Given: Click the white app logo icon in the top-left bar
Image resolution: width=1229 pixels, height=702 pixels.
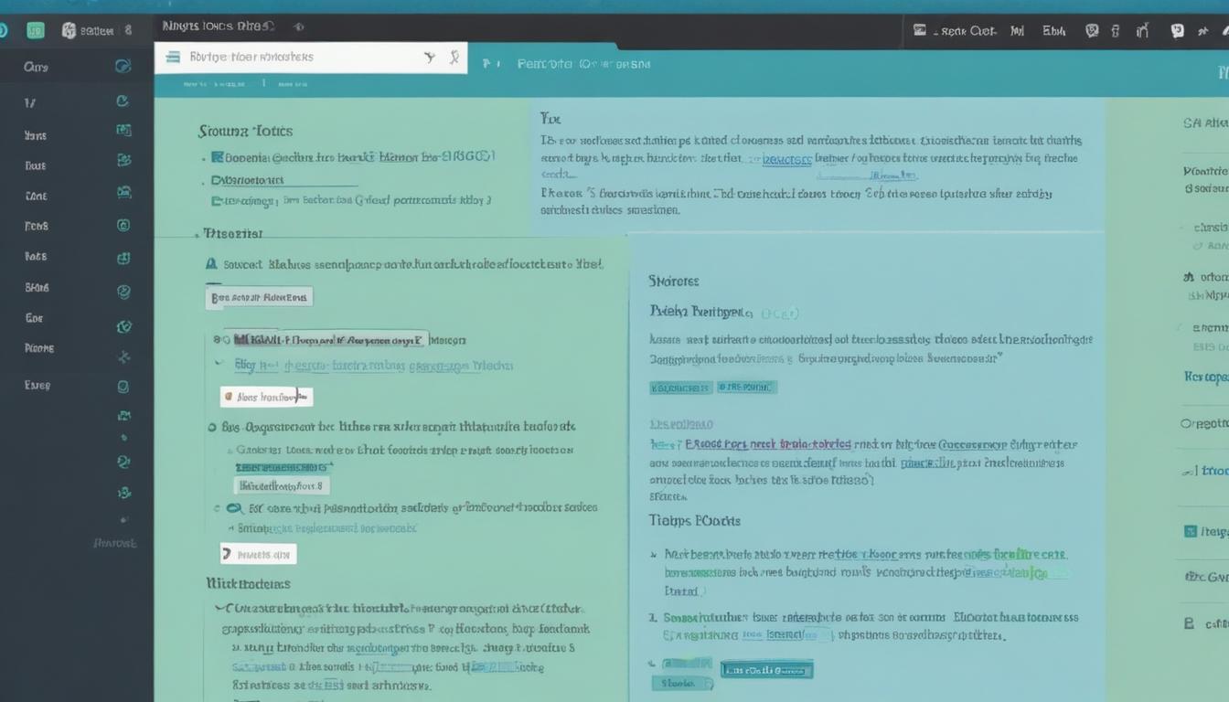Looking at the screenshot, I should coord(69,30).
